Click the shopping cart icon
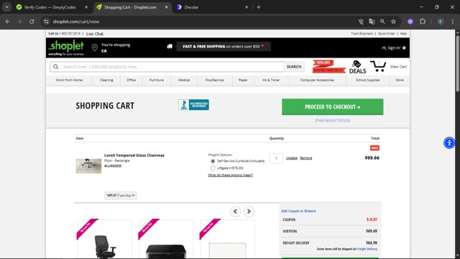Viewport: 460px width, 259px height. tap(378, 66)
